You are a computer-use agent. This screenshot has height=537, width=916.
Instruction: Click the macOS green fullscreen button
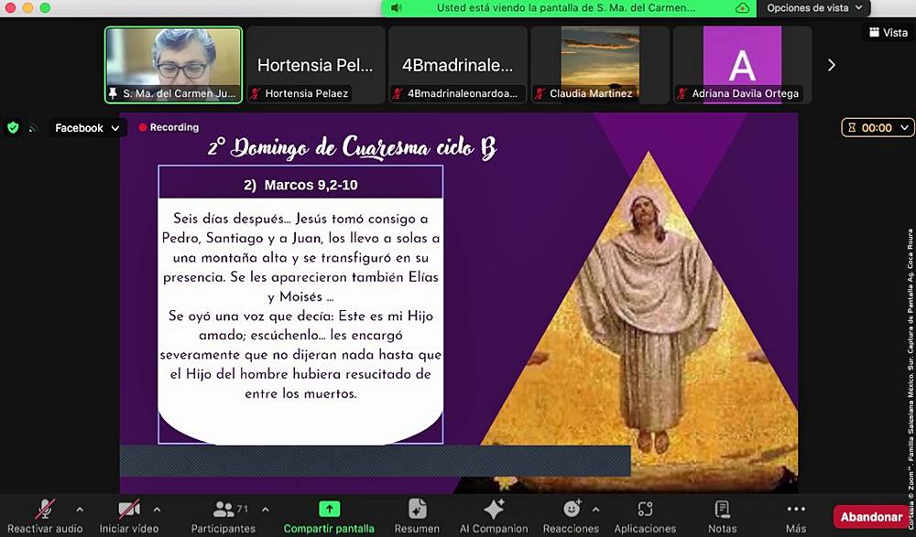[45, 7]
